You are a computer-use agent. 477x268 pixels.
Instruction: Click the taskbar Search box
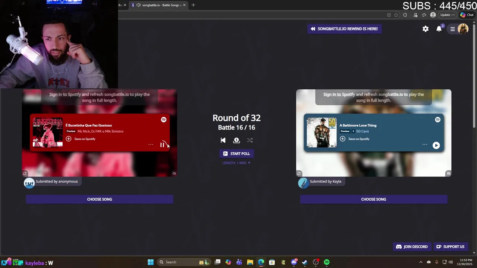184,262
